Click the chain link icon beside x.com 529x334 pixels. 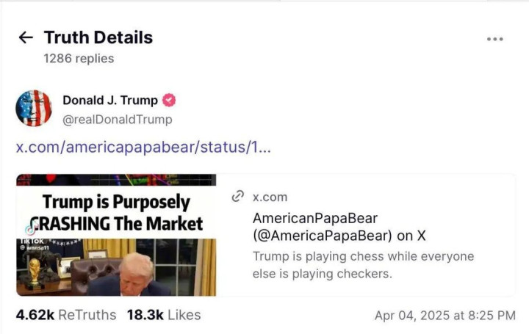tap(237, 196)
